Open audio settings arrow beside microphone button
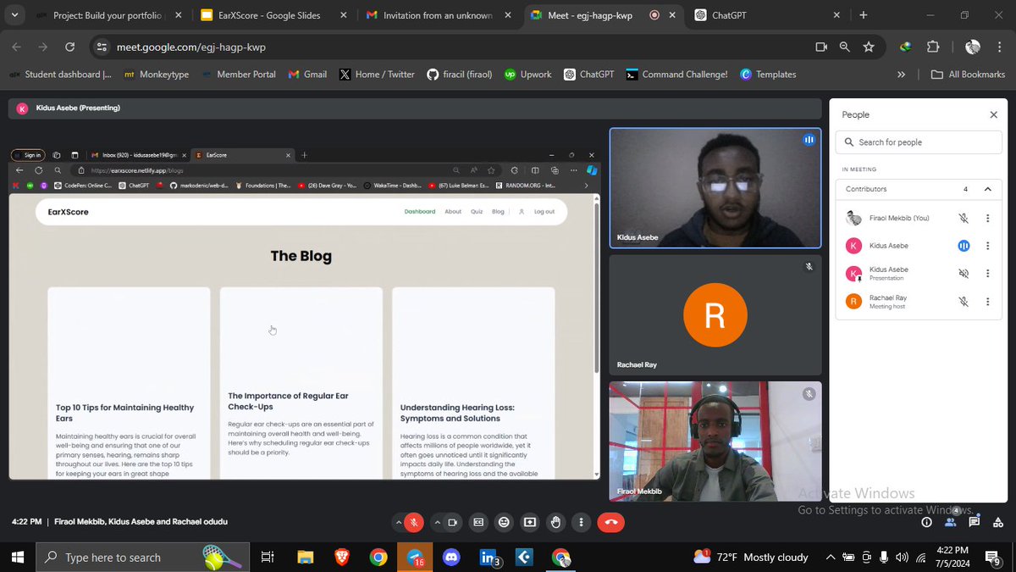The height and width of the screenshot is (572, 1016). [x=398, y=523]
